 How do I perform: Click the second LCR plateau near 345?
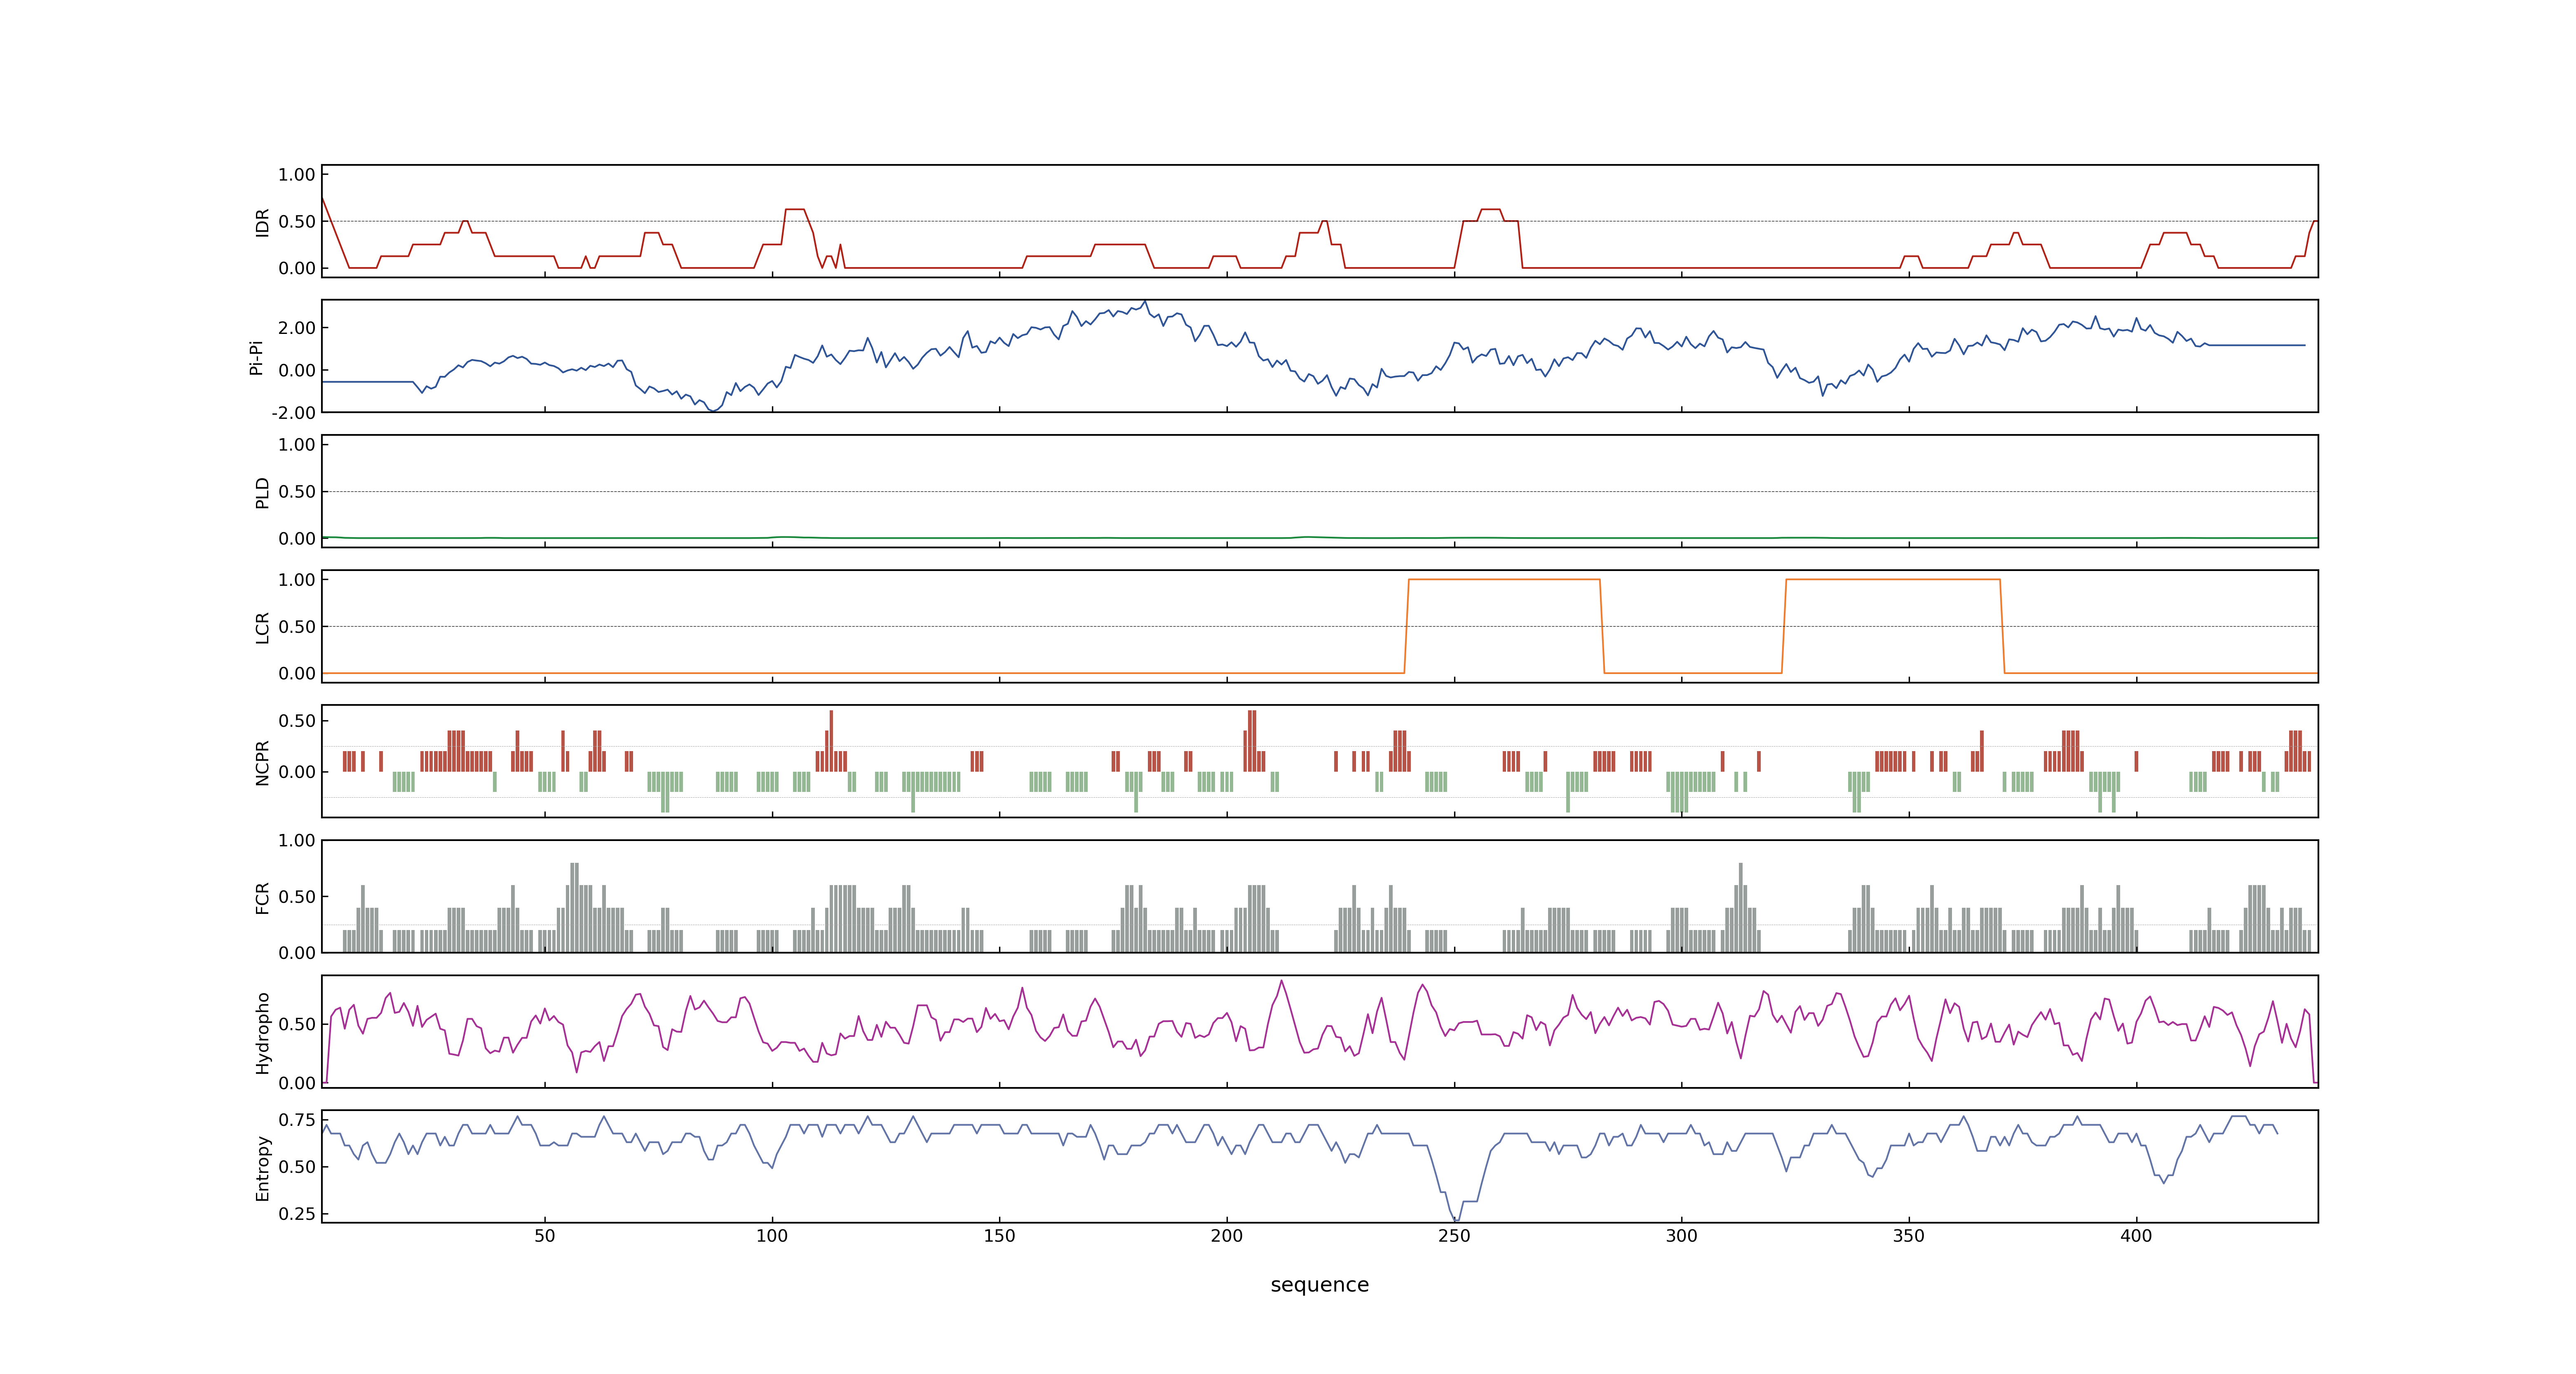click(x=1893, y=580)
